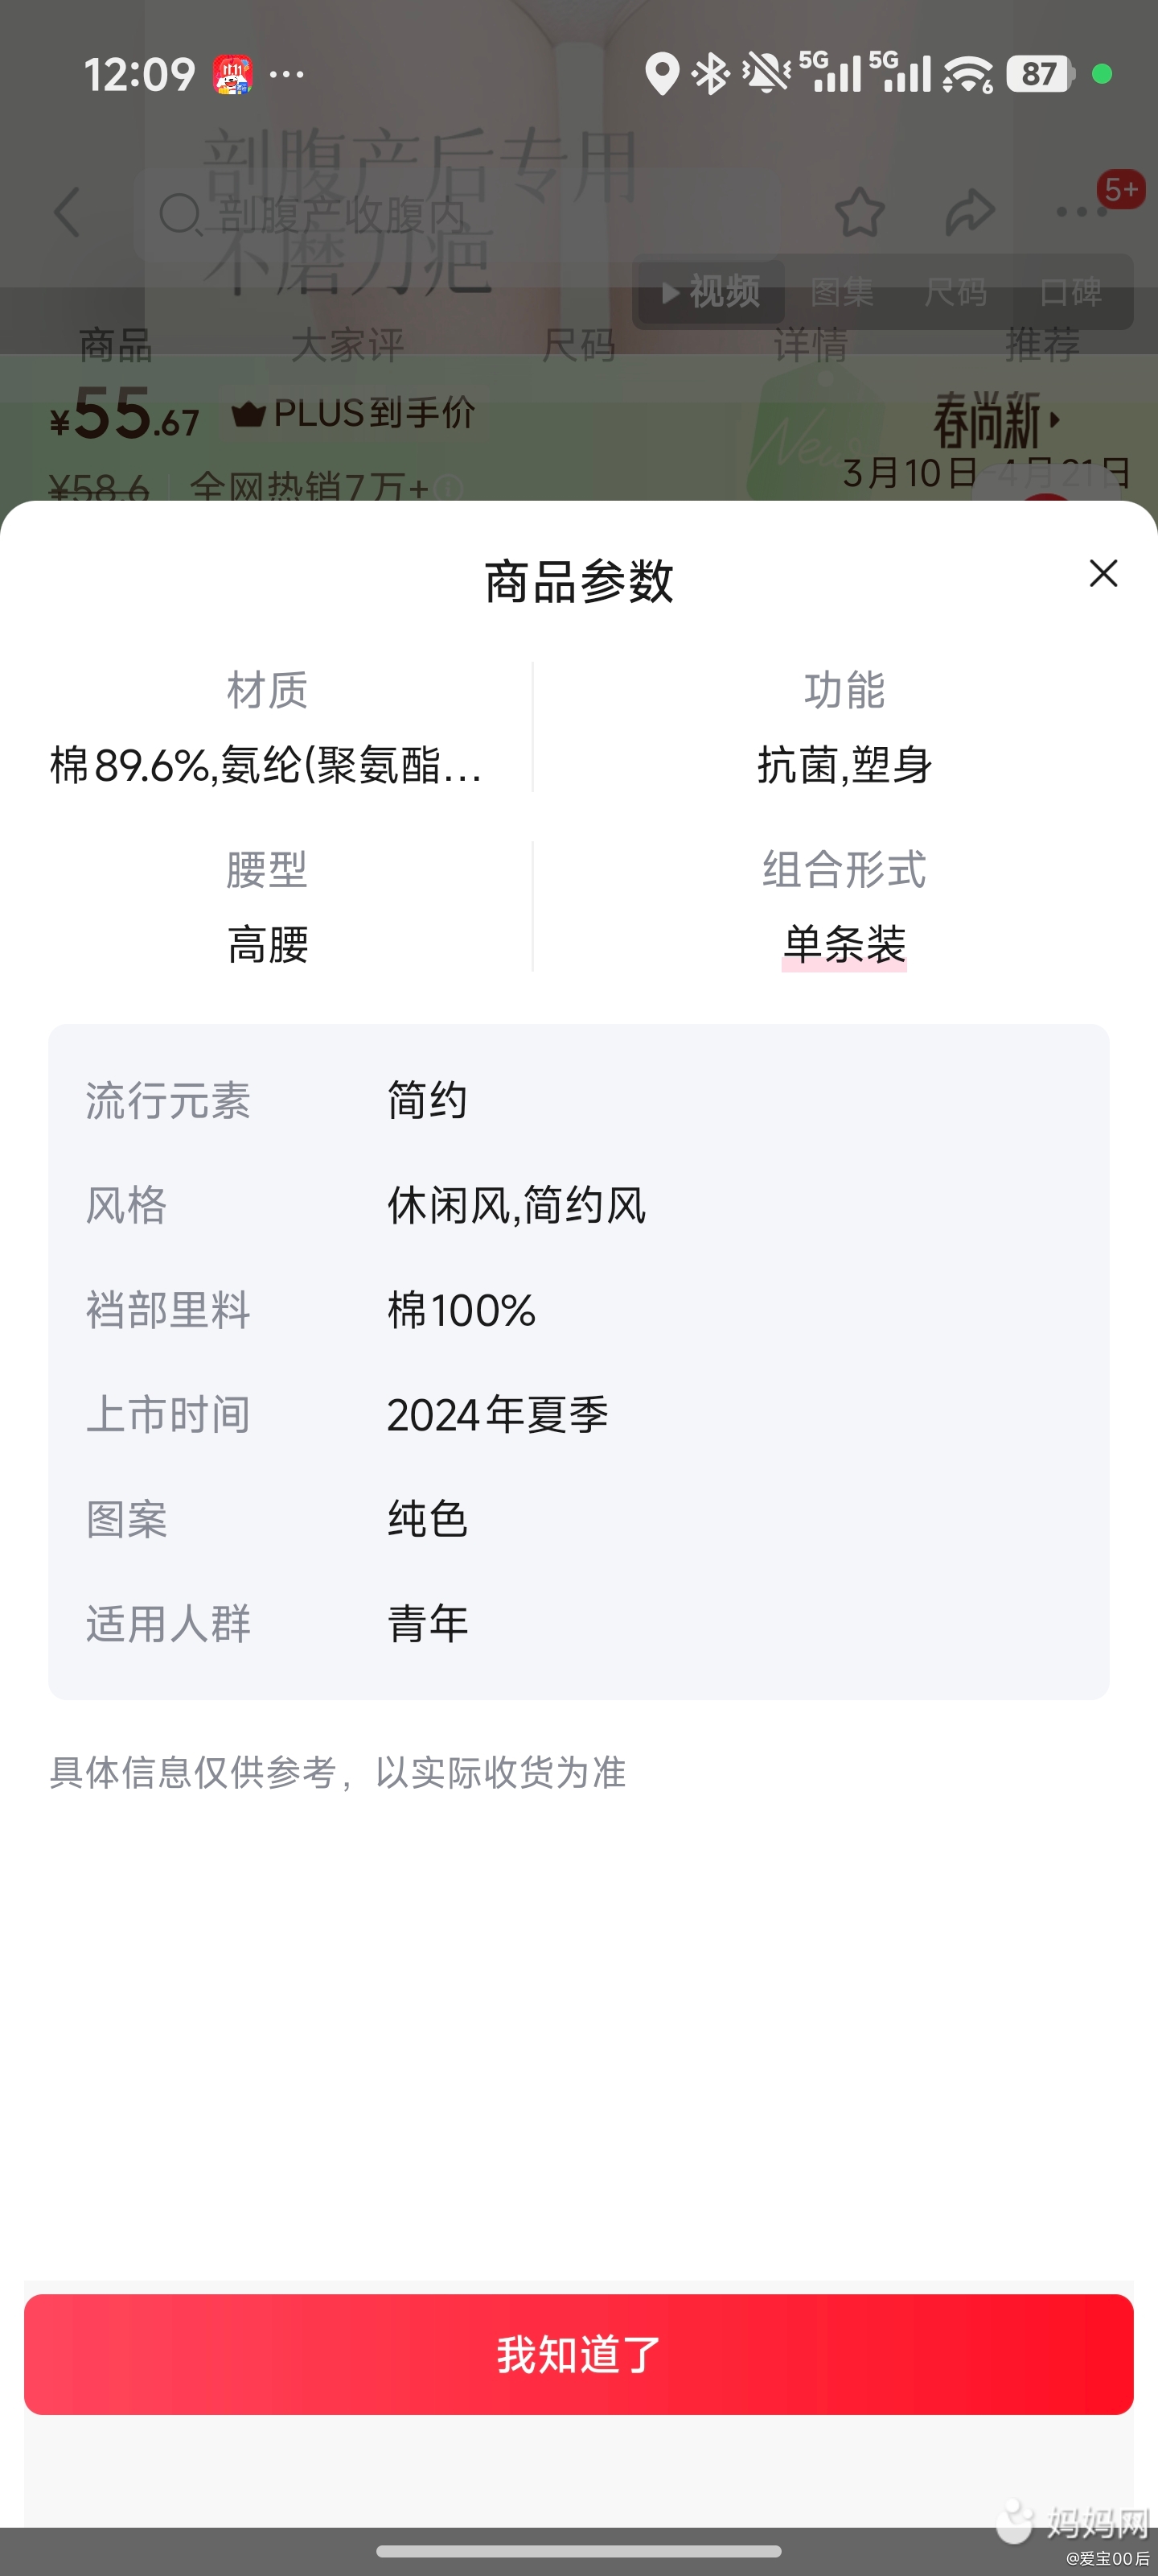Screen dimensions: 1158x2576
Task: Tap the star favorite icon
Action: pos(860,212)
